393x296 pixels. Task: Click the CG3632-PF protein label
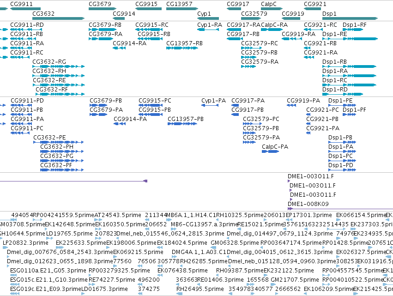56,165
